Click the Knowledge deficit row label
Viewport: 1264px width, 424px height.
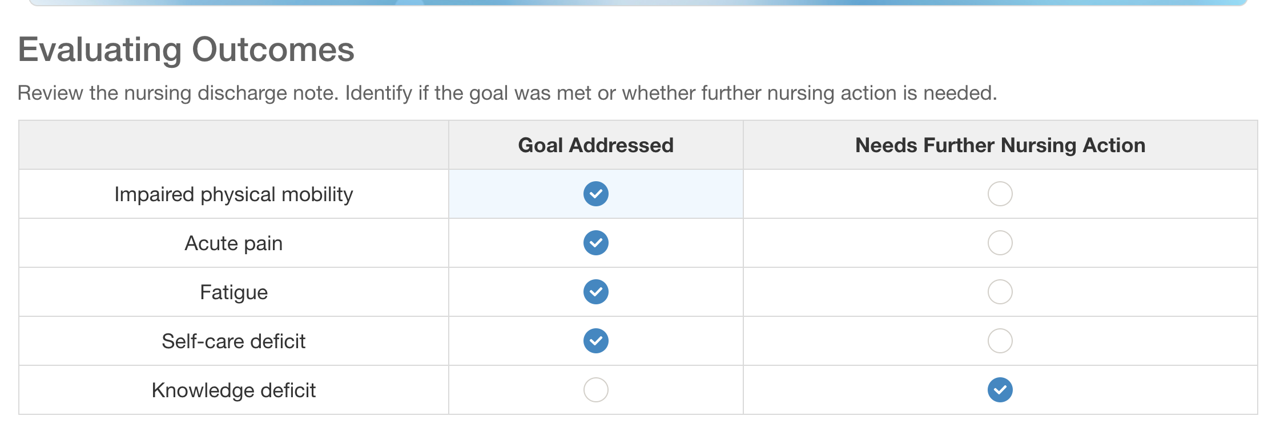tap(234, 390)
